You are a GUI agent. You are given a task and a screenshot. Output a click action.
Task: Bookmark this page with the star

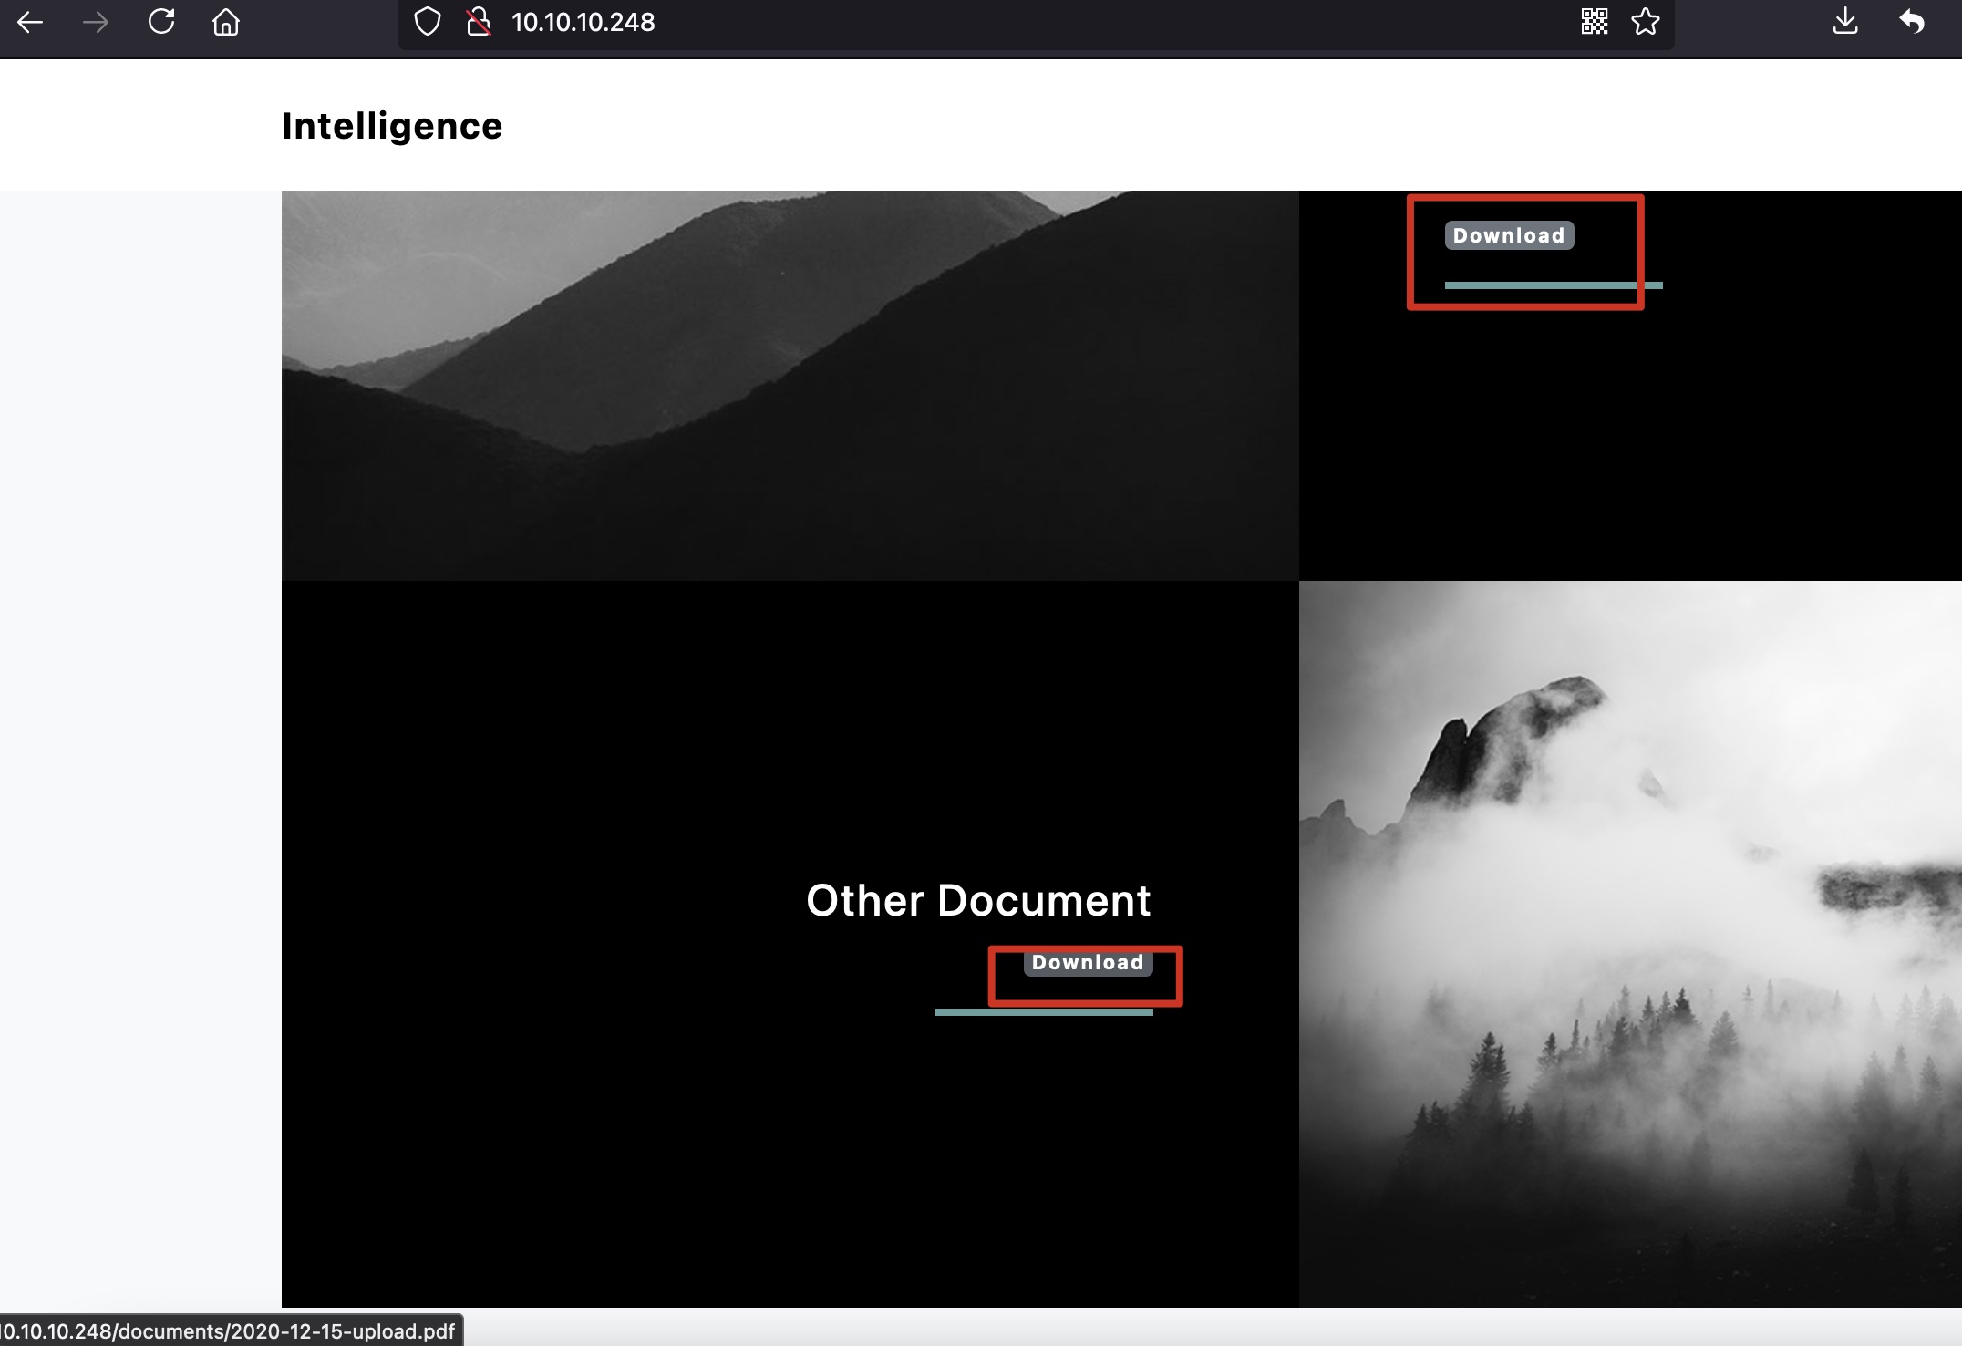[x=1646, y=22]
